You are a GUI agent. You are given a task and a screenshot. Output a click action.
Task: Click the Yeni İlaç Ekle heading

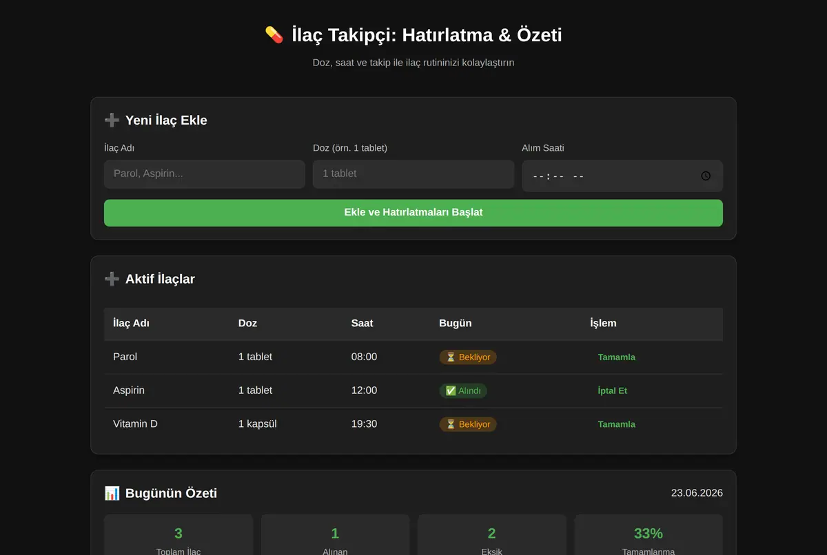pyautogui.click(x=166, y=121)
